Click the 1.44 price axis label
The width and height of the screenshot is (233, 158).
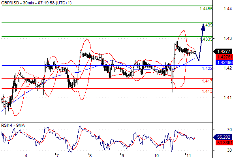point(227,9)
